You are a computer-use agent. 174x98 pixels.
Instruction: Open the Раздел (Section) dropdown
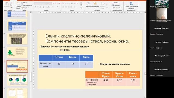click(25, 8)
